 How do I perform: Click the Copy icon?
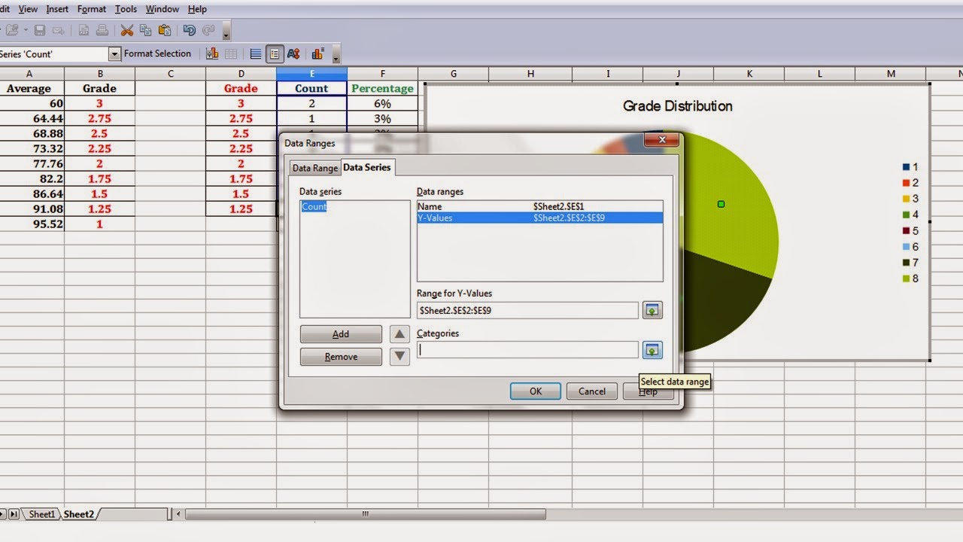(x=146, y=30)
